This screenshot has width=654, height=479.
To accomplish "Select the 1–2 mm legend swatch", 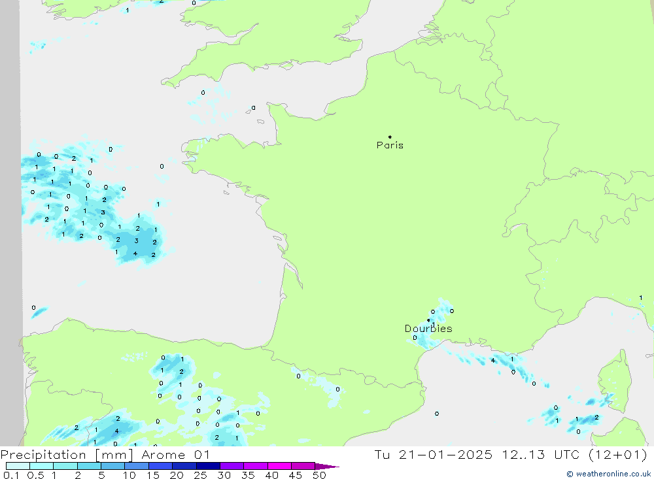I will point(65,466).
